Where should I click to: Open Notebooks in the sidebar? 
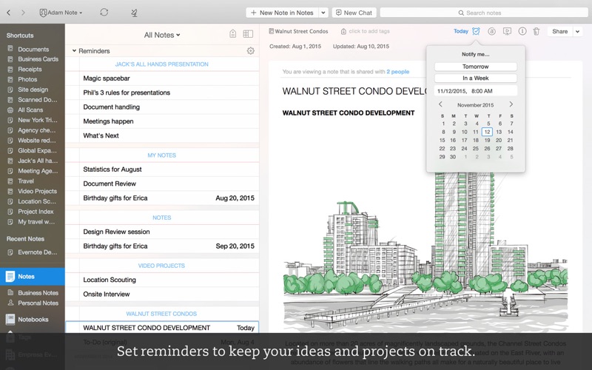click(33, 320)
